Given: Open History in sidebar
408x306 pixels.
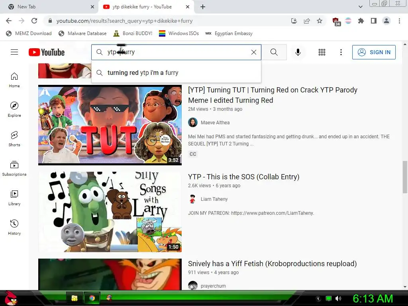Looking at the screenshot, I should click(14, 228).
